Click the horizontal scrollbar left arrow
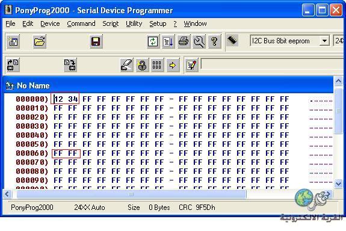The height and width of the screenshot is (231, 346). point(7,194)
